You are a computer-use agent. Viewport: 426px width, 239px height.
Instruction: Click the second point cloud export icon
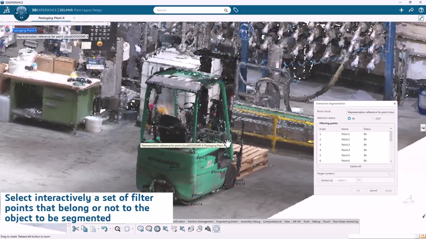(149, 229)
